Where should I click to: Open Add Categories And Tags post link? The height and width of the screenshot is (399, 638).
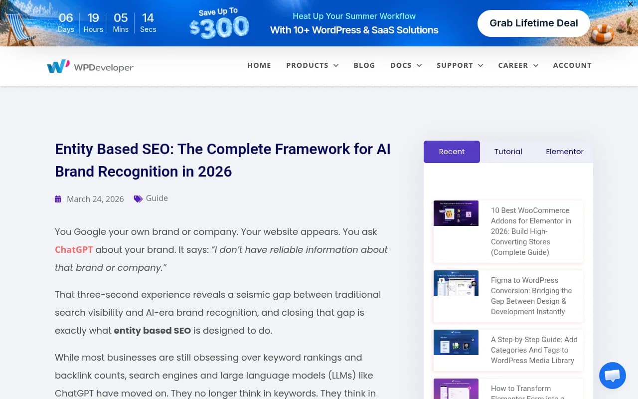534,350
